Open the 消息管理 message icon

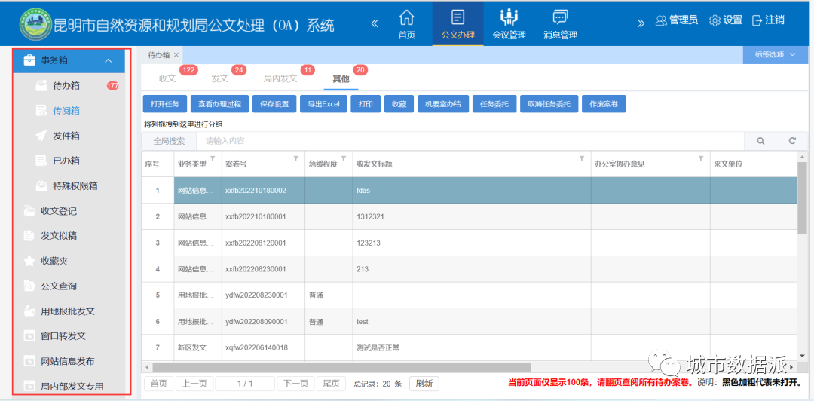559,17
